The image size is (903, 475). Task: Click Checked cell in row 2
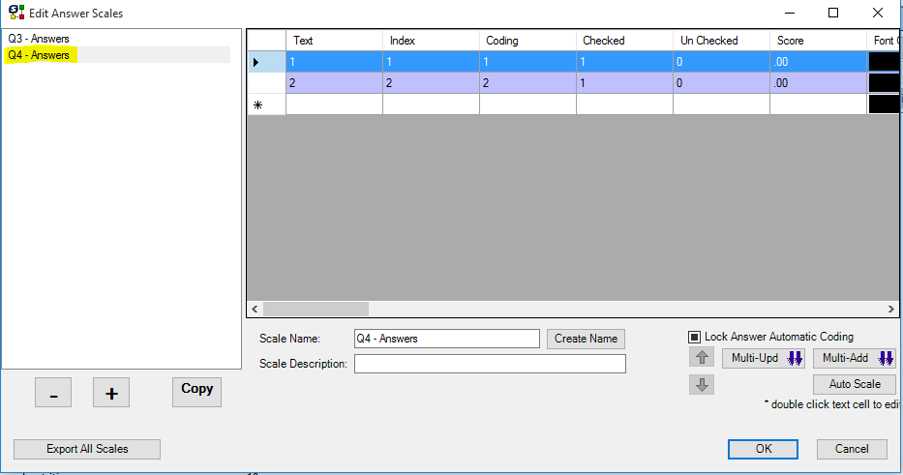tap(624, 83)
